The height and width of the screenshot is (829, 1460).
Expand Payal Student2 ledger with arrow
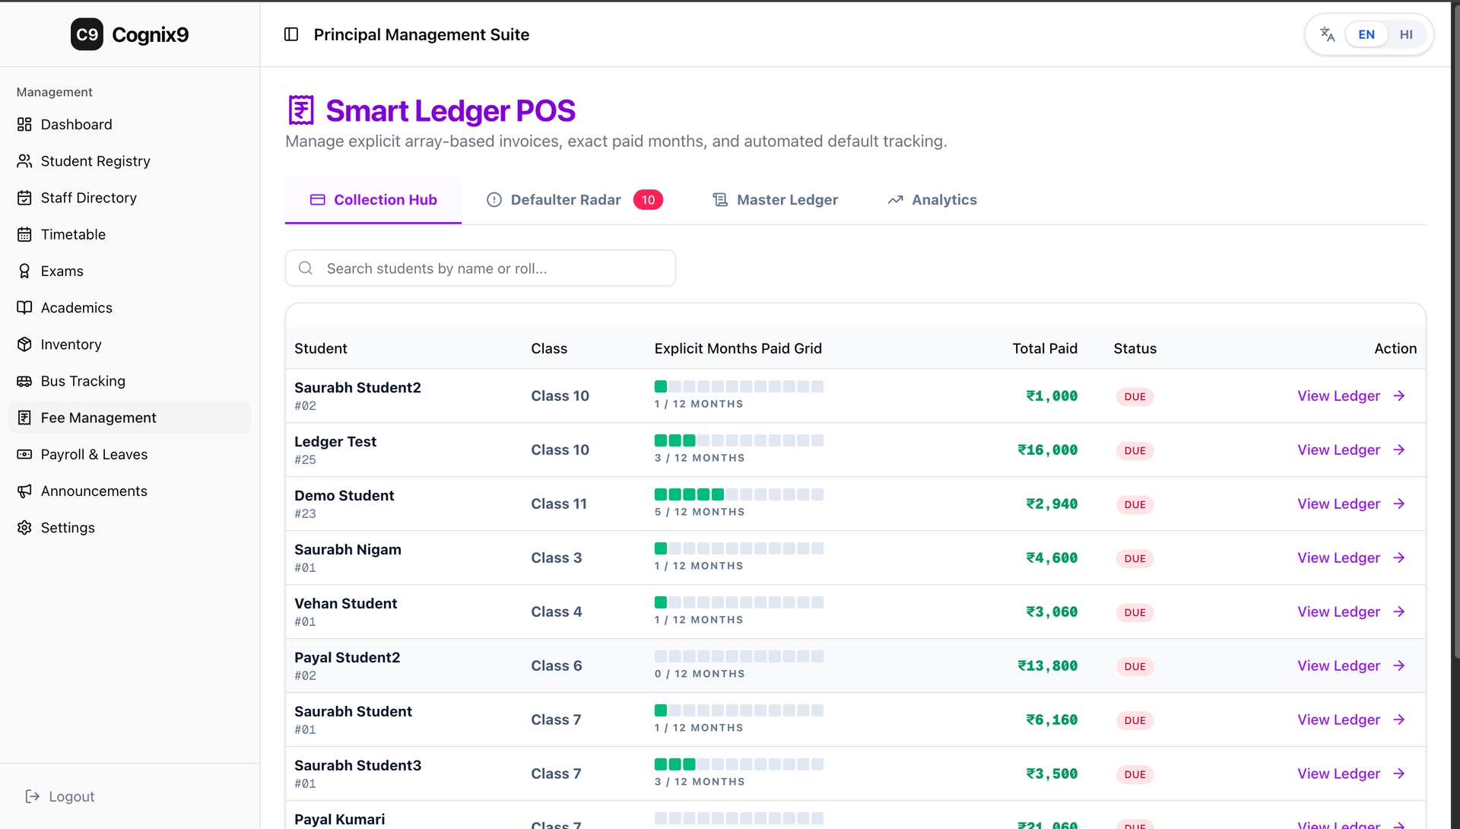pyautogui.click(x=1399, y=665)
